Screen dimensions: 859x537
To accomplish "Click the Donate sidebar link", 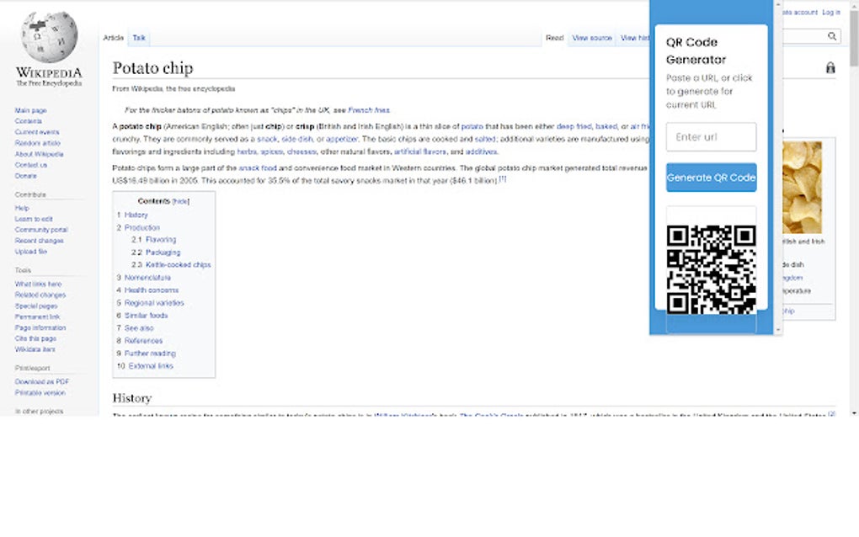I will [25, 176].
